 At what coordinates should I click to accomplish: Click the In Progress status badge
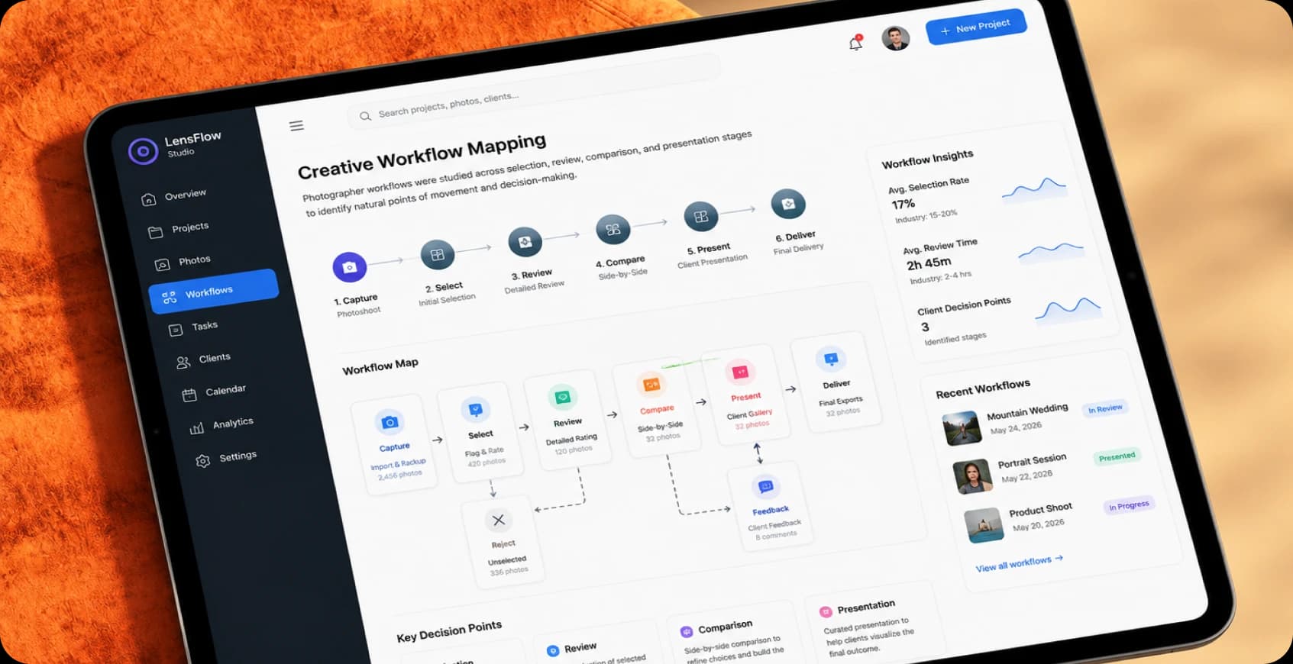1129,505
